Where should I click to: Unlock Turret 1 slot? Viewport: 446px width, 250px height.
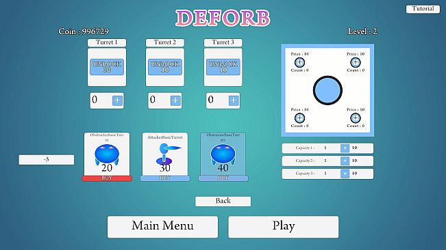107,67
